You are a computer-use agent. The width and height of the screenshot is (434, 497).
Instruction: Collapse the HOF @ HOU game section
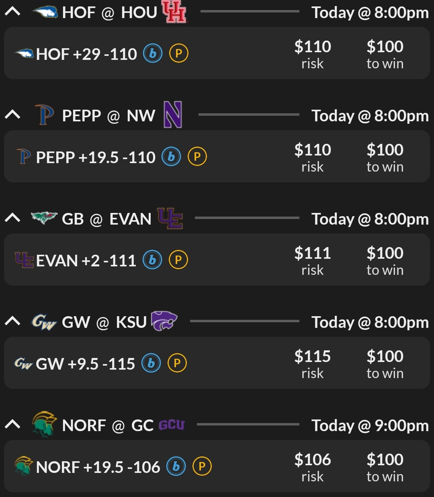[12, 12]
